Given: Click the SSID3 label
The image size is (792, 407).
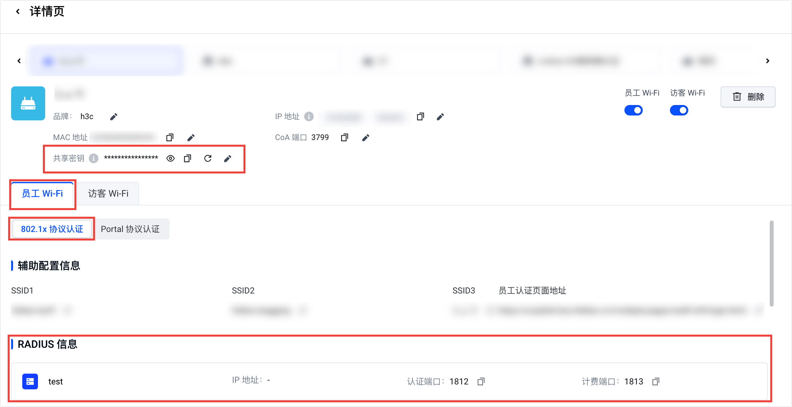Looking at the screenshot, I should pyautogui.click(x=464, y=291).
